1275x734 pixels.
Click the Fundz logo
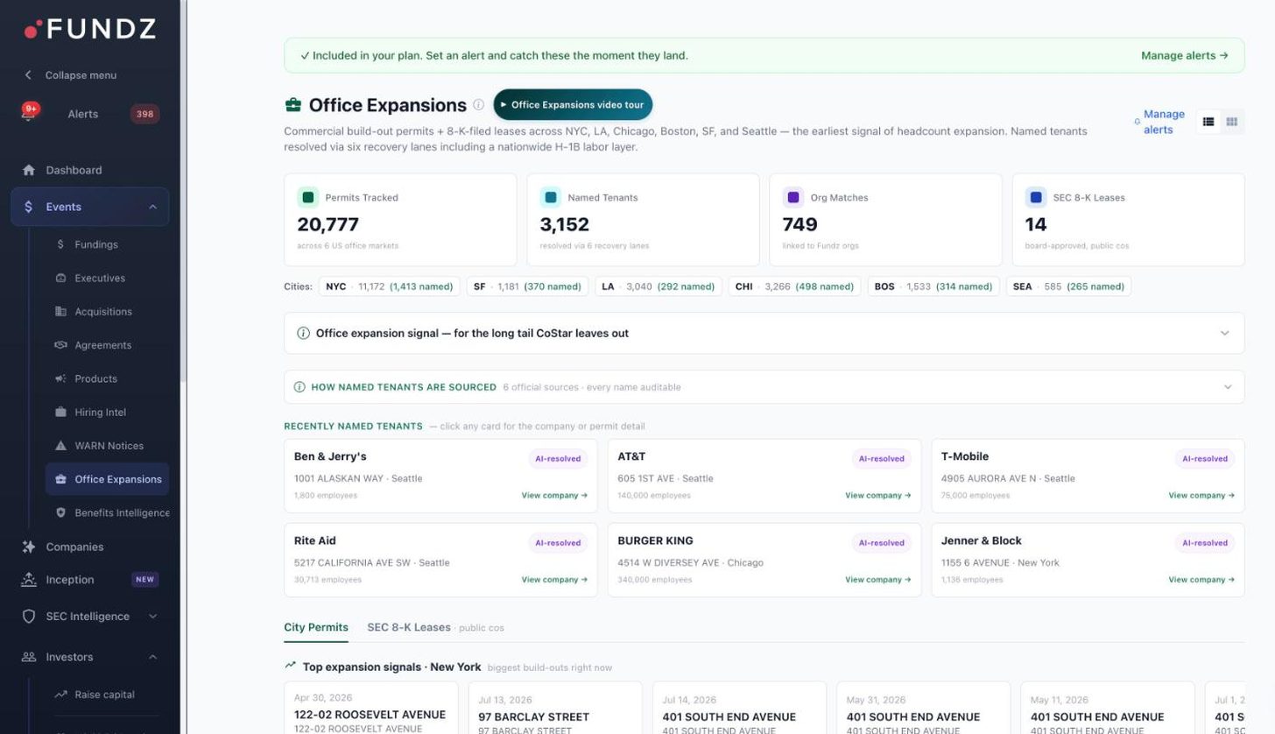(x=90, y=29)
